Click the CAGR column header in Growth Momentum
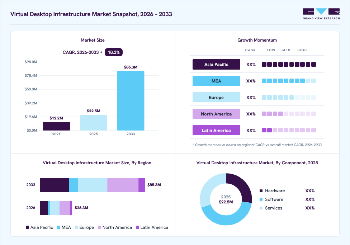The image size is (350, 245). [x=250, y=50]
